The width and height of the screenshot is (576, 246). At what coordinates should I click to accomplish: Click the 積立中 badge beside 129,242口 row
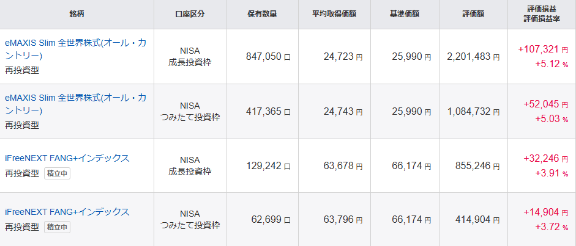click(x=58, y=173)
